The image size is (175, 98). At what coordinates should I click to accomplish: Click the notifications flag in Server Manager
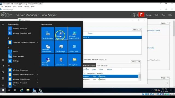[141, 15]
